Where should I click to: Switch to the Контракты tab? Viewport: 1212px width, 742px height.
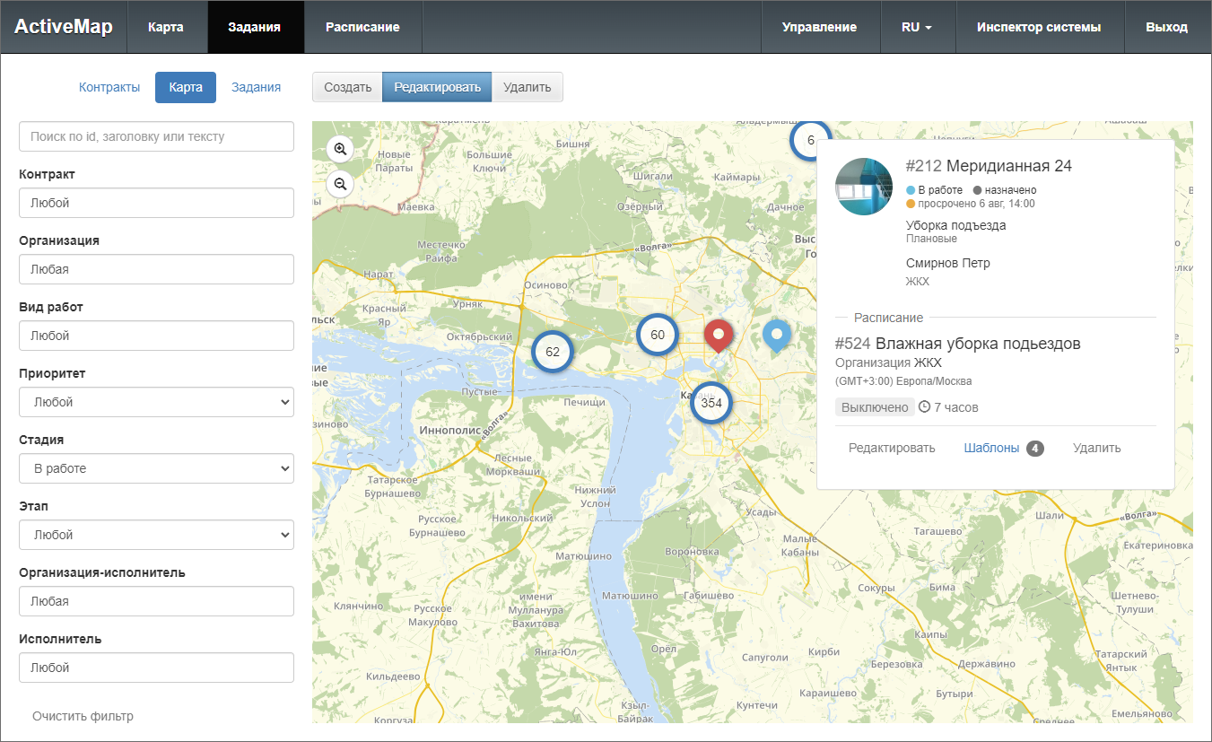coord(109,87)
